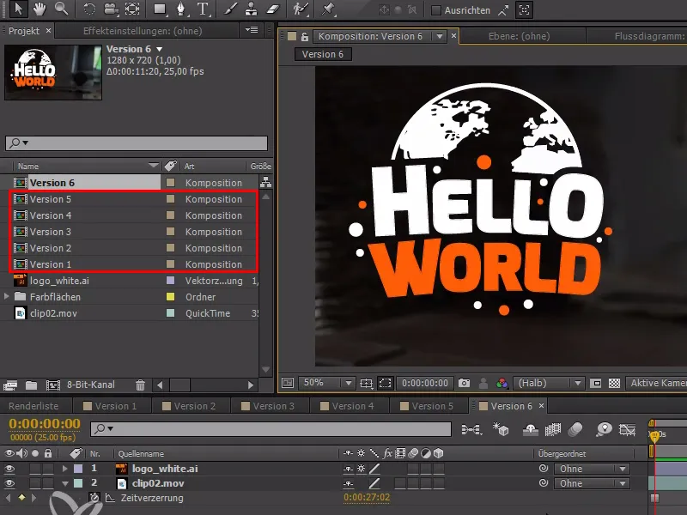Click the Project panel search field
The width and height of the screenshot is (687, 515).
[137, 142]
